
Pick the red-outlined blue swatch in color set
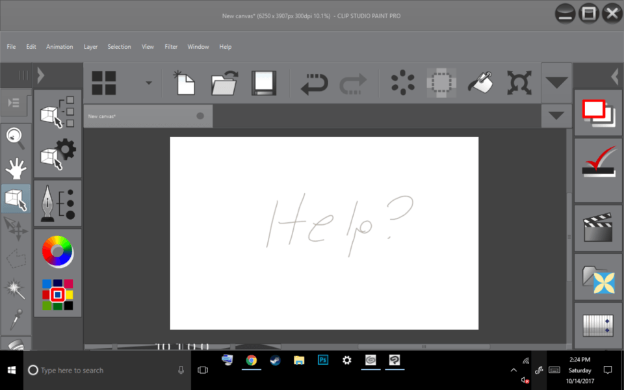58,294
